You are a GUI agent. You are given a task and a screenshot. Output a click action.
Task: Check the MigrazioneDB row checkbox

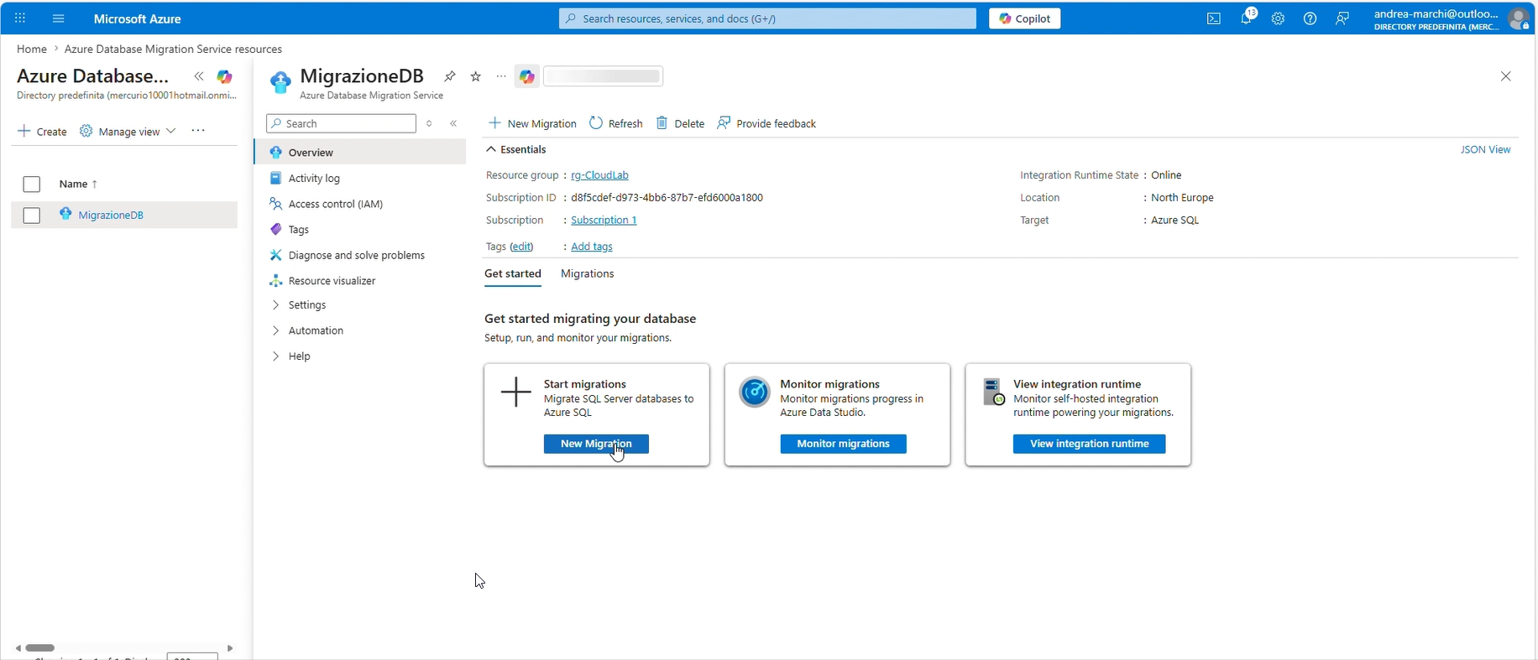32,216
